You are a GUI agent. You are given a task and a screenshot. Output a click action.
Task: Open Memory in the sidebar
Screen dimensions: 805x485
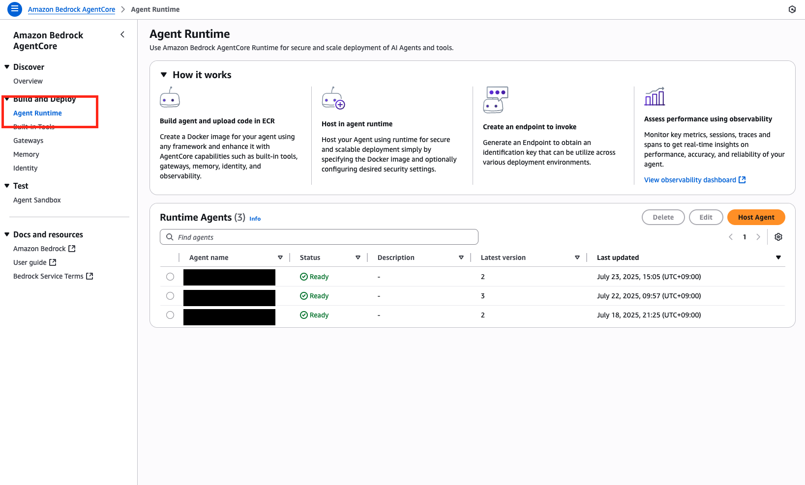26,154
